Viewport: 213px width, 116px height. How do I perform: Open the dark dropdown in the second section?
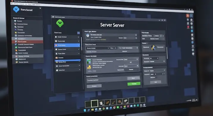(97, 48)
